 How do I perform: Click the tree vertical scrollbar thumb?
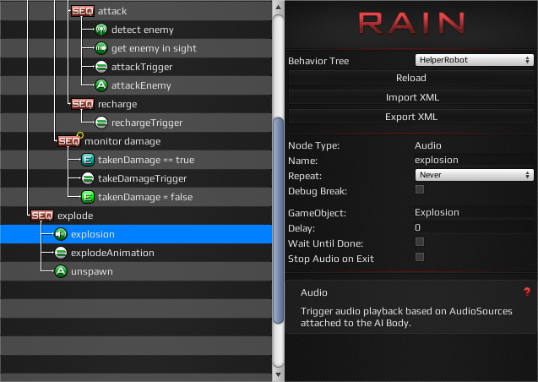278,221
